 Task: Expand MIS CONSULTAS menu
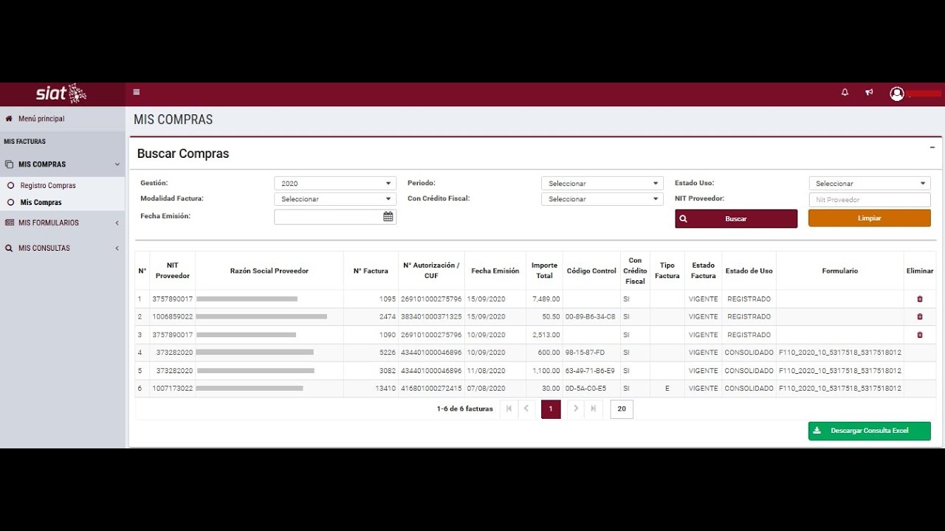[x=62, y=249]
